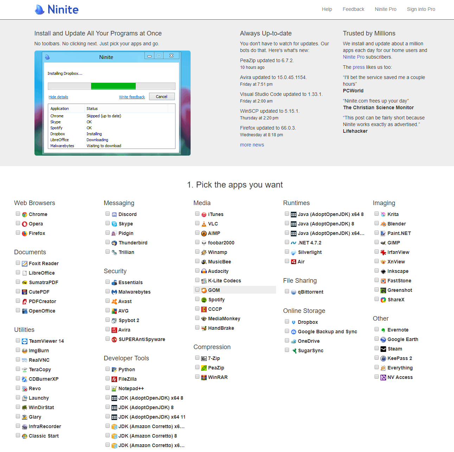Tick the KeePass 2 checkbox

coord(377,358)
